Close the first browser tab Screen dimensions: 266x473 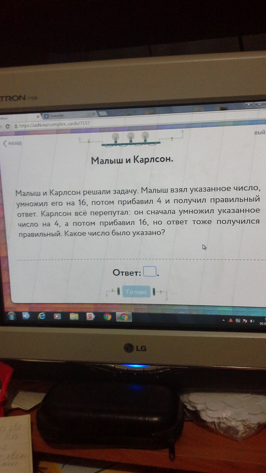pos(38,117)
